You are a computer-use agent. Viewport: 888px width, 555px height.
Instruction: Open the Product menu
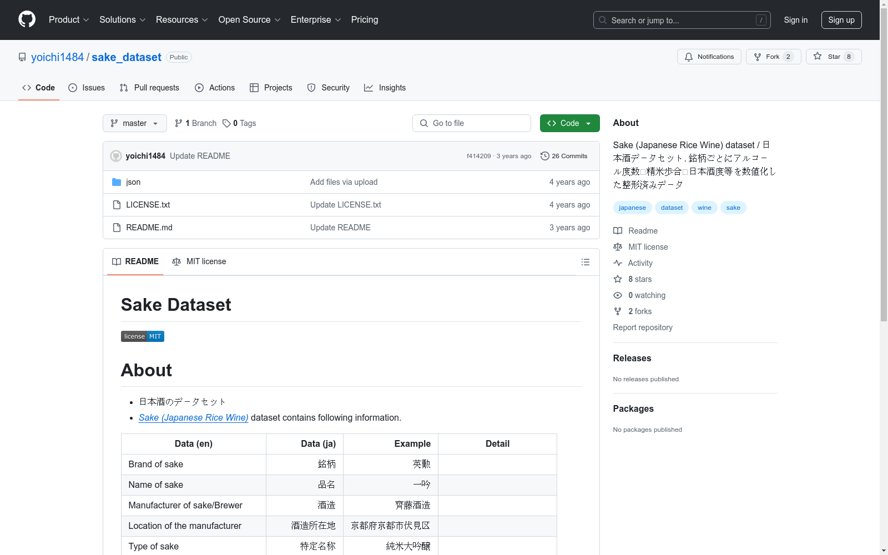point(69,20)
